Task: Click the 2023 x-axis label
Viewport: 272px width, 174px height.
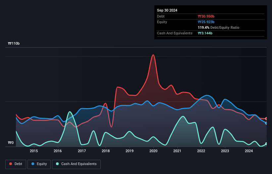Action: pos(225,151)
